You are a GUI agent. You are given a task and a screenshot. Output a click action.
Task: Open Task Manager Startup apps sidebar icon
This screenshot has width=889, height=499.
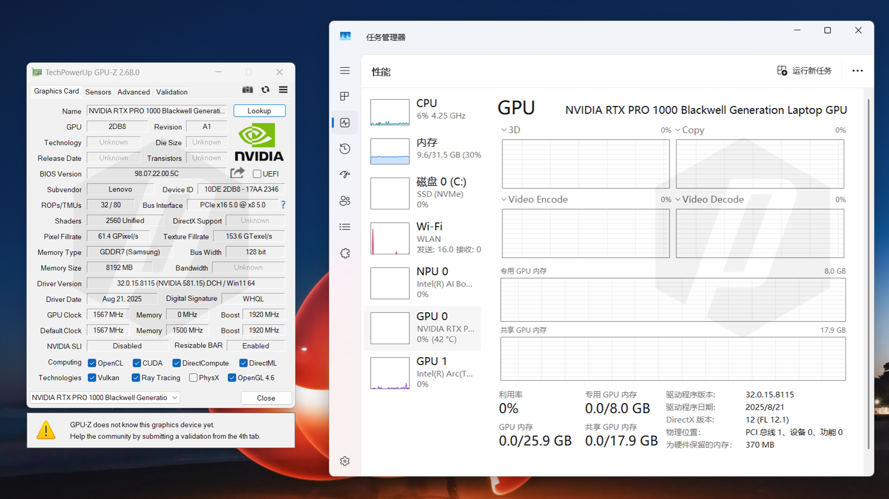pyautogui.click(x=345, y=174)
